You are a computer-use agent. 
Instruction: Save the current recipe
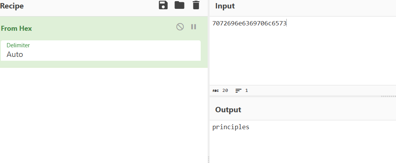point(163,5)
